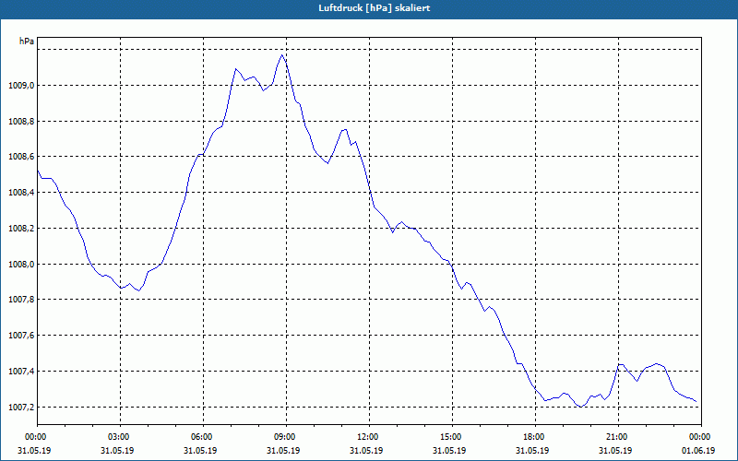The width and height of the screenshot is (738, 461).
Task: Select the 1007,6 axis label
Action: tap(20, 336)
